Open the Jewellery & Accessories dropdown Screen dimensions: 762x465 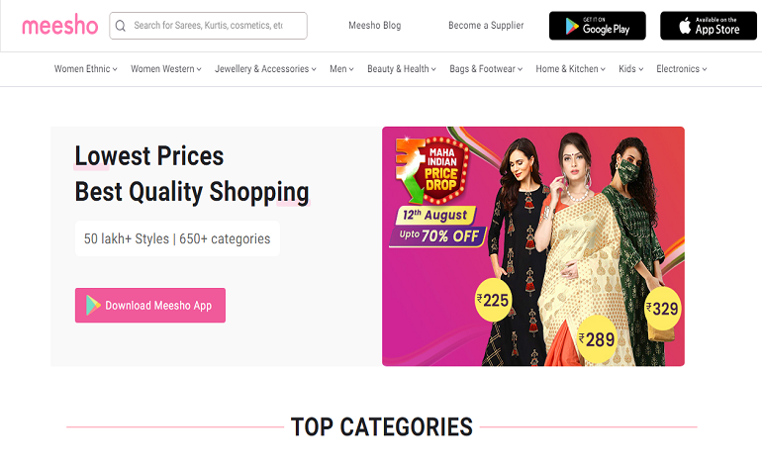click(x=265, y=69)
